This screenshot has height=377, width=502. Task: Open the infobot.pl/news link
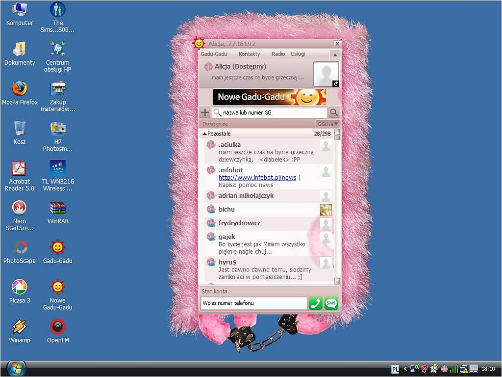(257, 178)
